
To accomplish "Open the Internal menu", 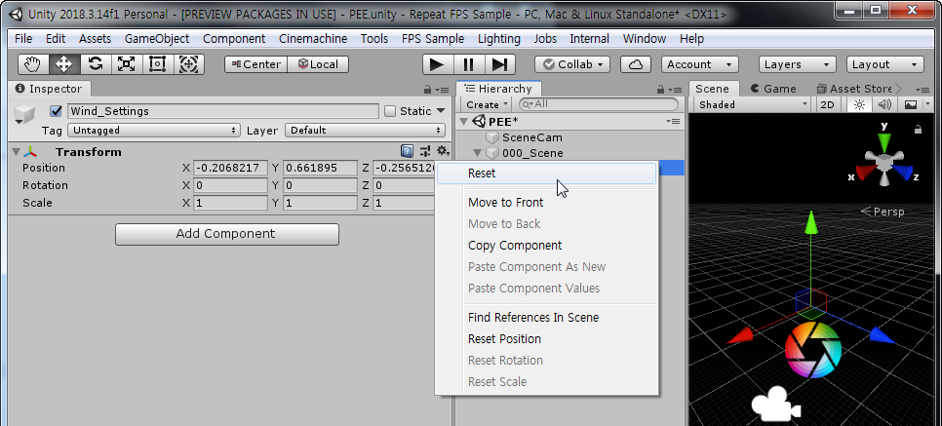I will 589,38.
